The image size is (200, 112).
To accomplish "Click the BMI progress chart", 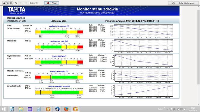I will (x=143, y=61).
